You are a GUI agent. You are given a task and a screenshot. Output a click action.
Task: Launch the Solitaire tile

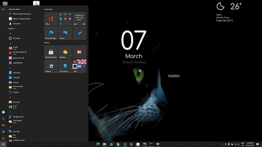(x=51, y=66)
